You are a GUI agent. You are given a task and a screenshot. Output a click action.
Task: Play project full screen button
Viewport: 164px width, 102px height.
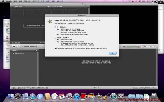(14, 43)
